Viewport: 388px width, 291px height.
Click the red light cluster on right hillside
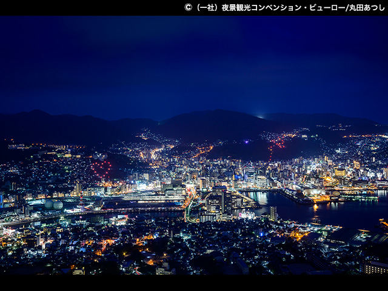[x=276, y=144]
